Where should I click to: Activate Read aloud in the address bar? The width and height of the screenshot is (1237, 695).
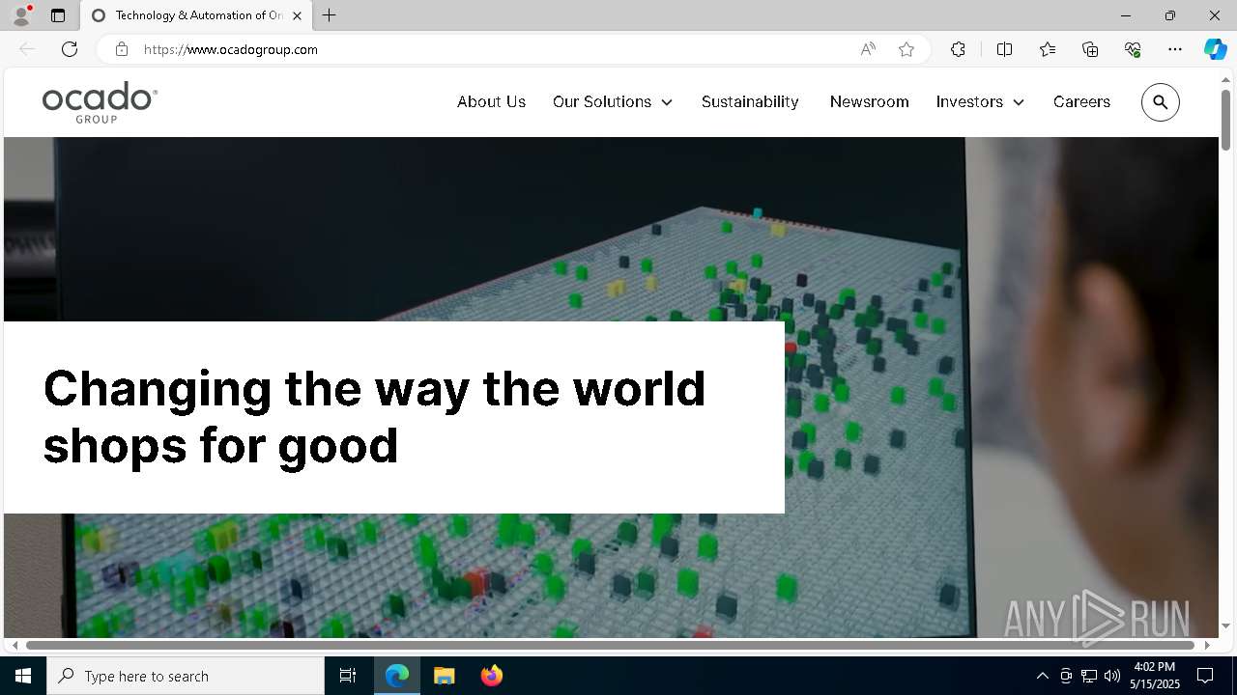click(868, 49)
